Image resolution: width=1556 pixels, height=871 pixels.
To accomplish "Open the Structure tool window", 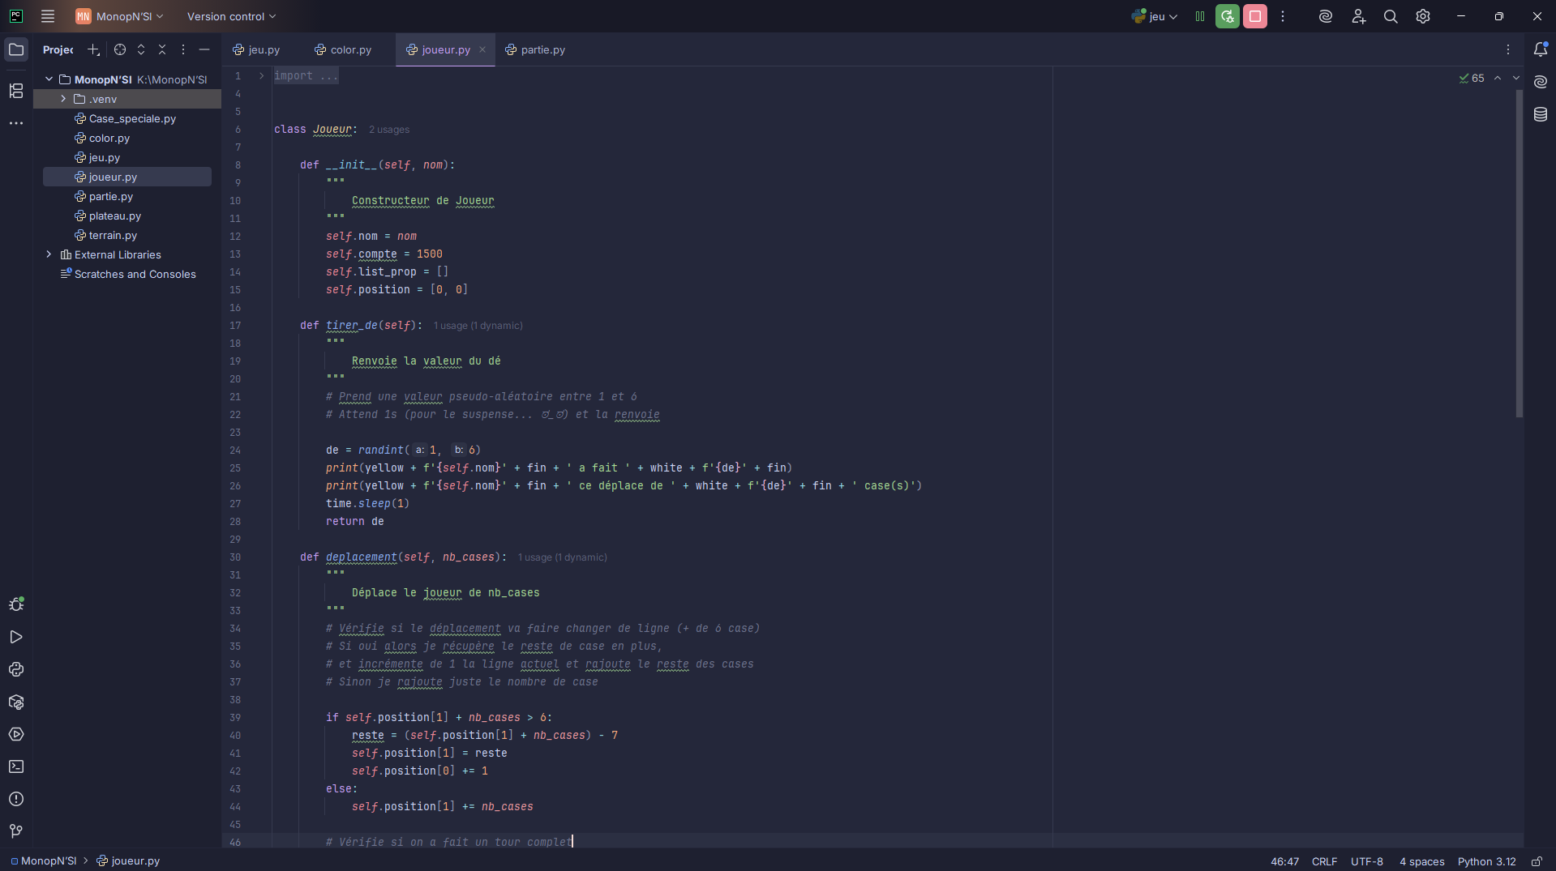I will pos(16,91).
